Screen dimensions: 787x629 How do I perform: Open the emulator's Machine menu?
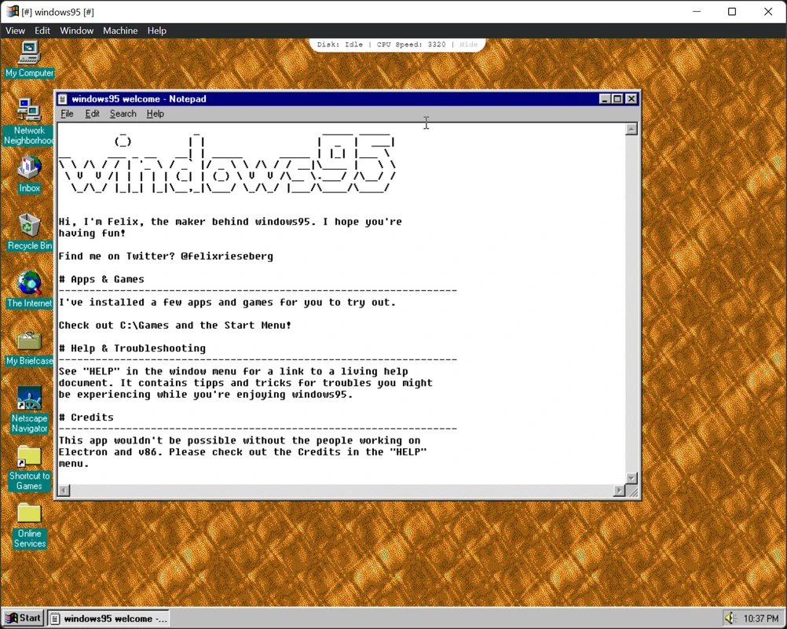[x=120, y=31]
